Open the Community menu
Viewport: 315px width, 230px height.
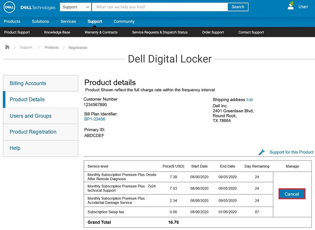(x=124, y=22)
